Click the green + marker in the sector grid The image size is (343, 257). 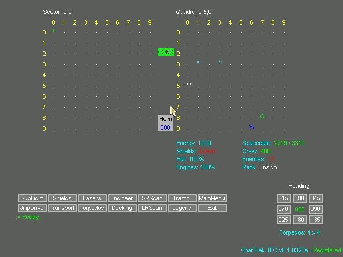(x=53, y=31)
